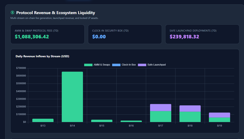Click the green AMM segment on 8/18
244x139 pixels.
point(190,117)
